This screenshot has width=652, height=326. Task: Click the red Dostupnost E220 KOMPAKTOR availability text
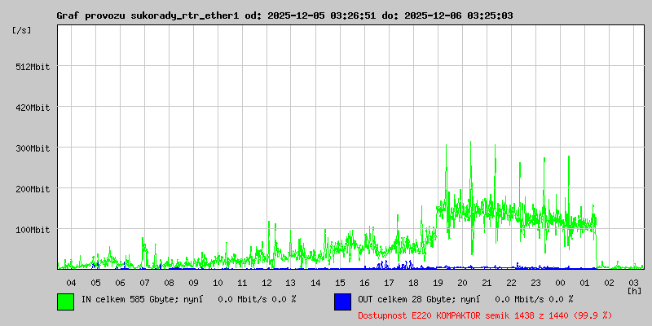(485, 315)
